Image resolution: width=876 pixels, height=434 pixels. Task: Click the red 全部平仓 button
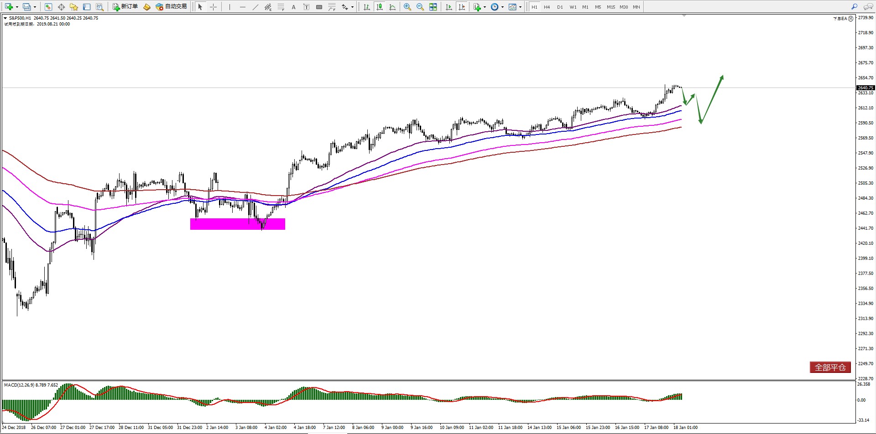click(830, 367)
